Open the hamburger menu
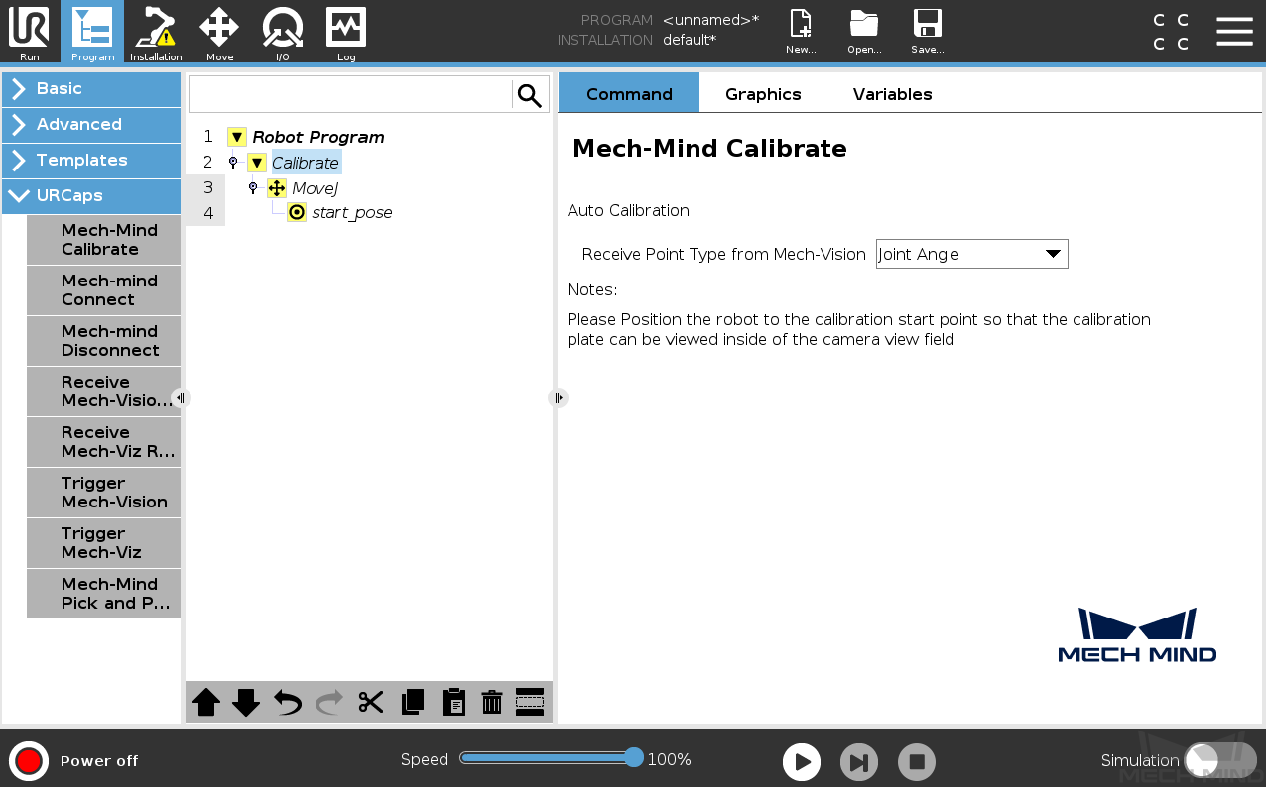The image size is (1266, 787). coord(1234,31)
